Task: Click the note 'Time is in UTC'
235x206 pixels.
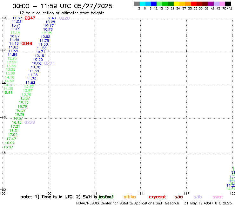Action: pos(57,197)
